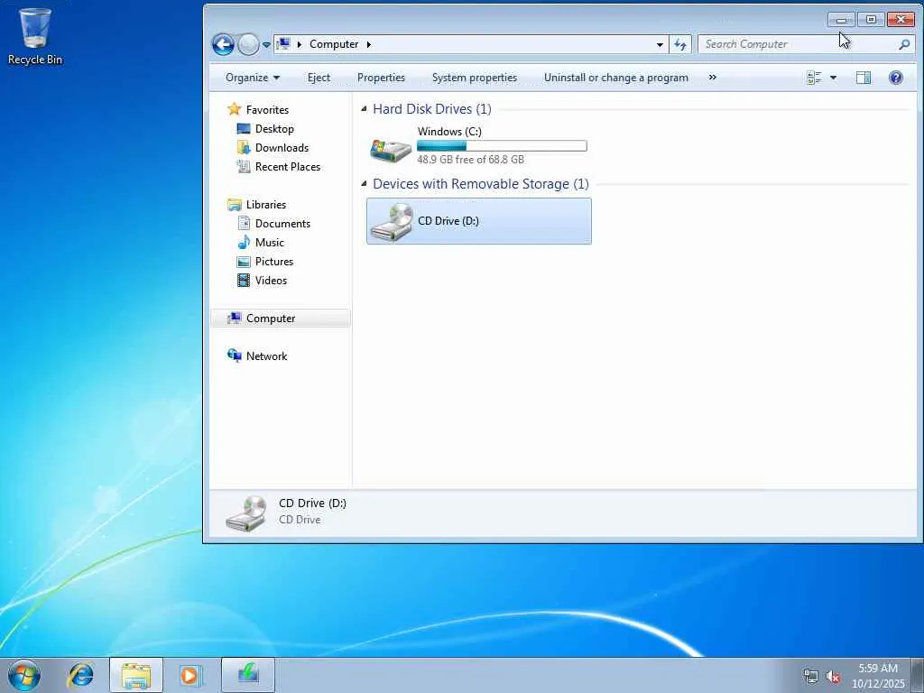The height and width of the screenshot is (693, 924).
Task: Go back with the Back arrow button
Action: (x=224, y=44)
